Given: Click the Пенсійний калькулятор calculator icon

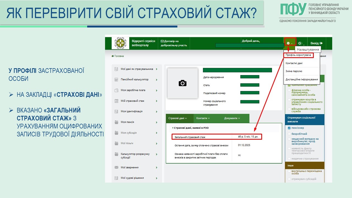Looking at the screenshot, I should coord(116,80).
